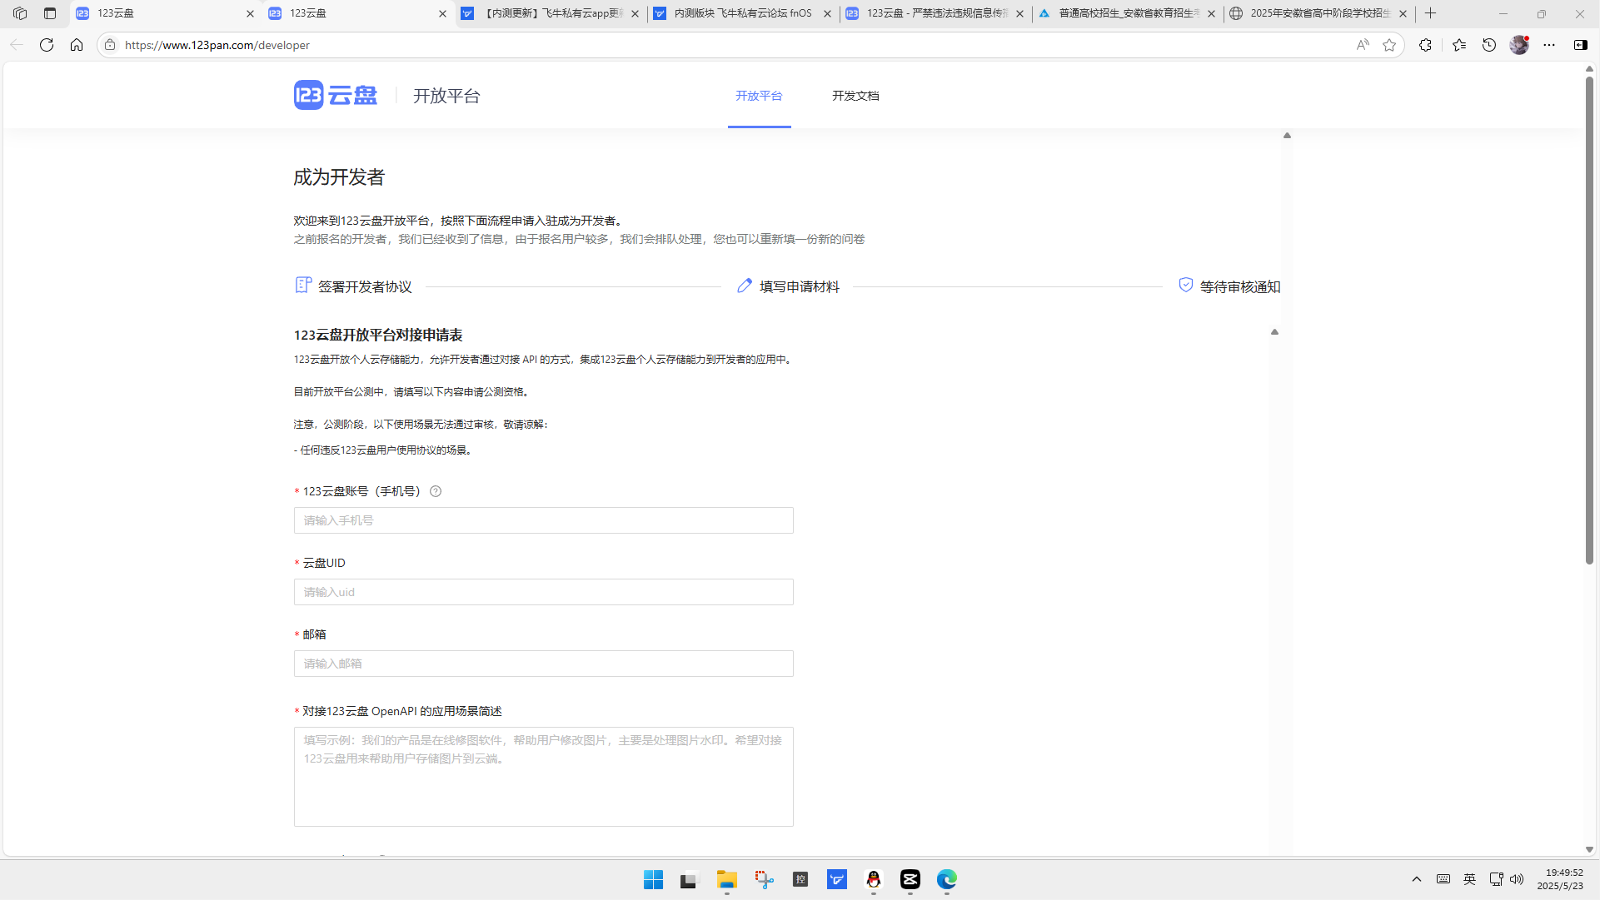Open browser extensions puzzle icon
Image resolution: width=1600 pixels, height=900 pixels.
click(x=1425, y=45)
